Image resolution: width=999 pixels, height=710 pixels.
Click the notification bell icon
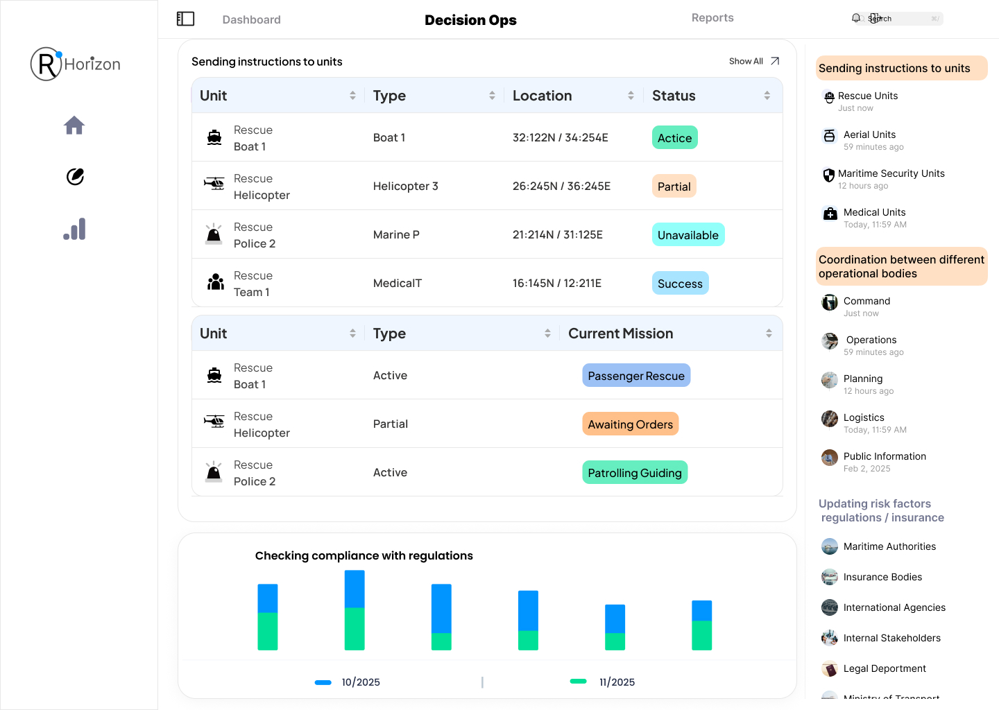point(856,18)
